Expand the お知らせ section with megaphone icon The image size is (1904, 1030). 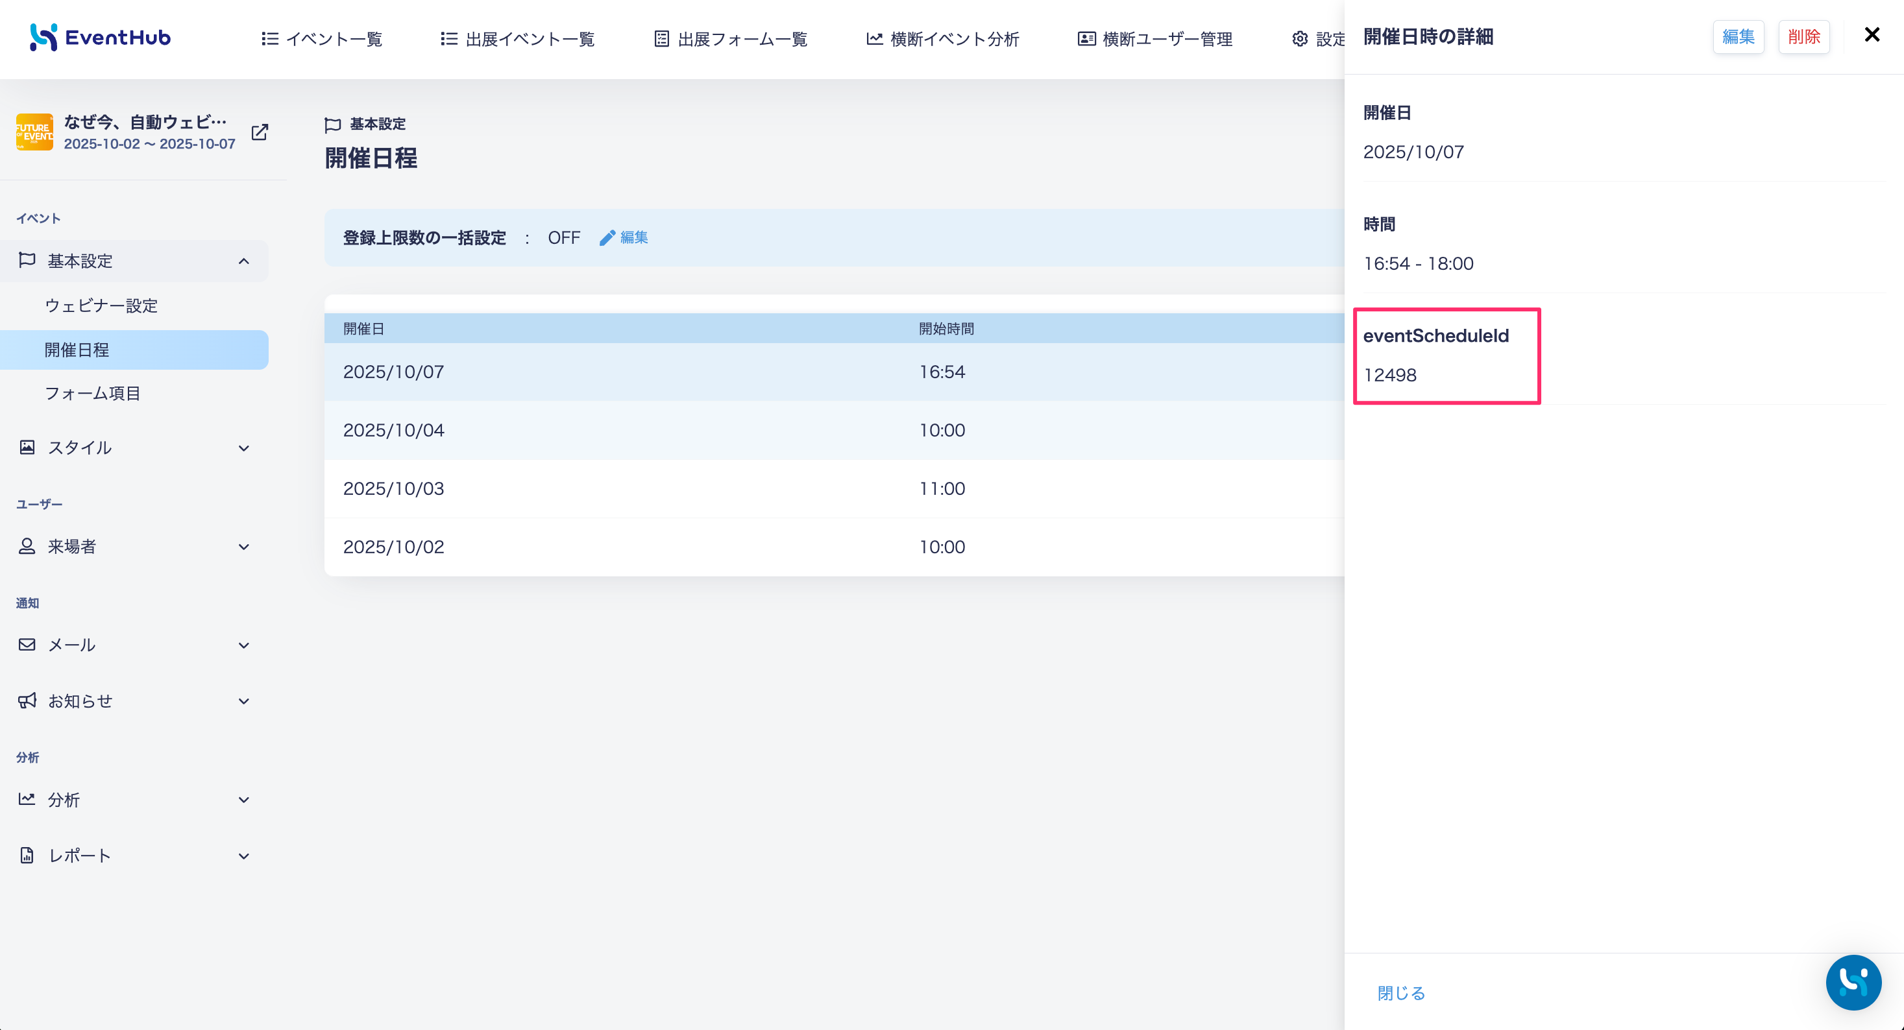click(x=134, y=701)
